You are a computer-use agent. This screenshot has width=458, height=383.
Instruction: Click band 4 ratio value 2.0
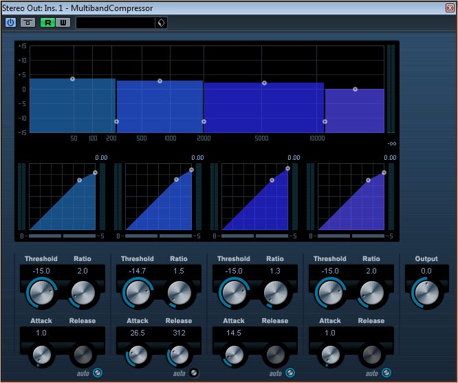371,271
